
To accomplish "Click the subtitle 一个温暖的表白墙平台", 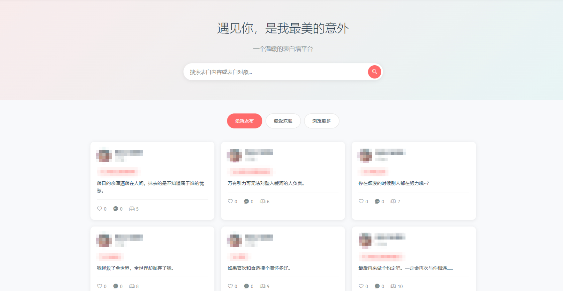I will 283,49.
